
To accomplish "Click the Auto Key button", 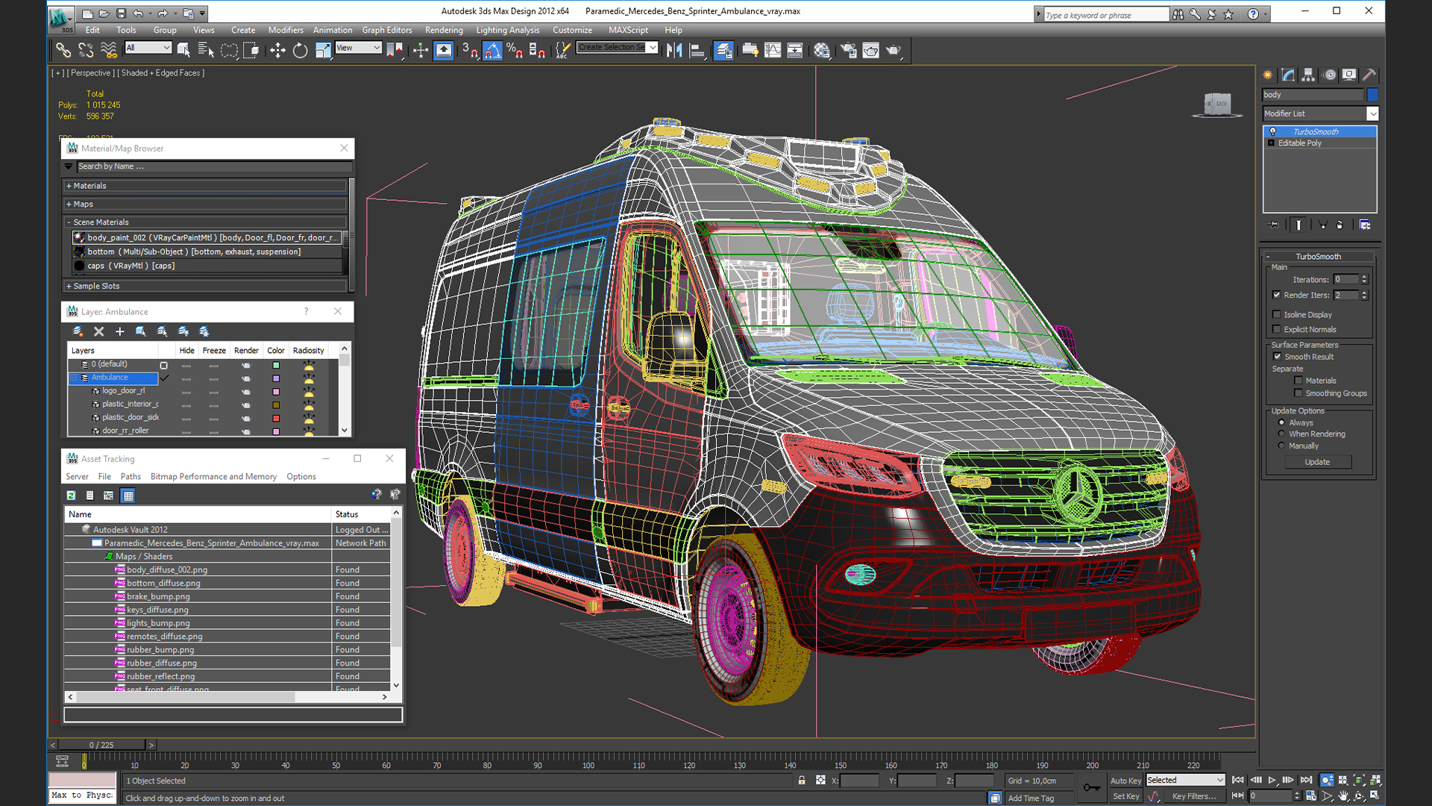I will coord(1125,781).
